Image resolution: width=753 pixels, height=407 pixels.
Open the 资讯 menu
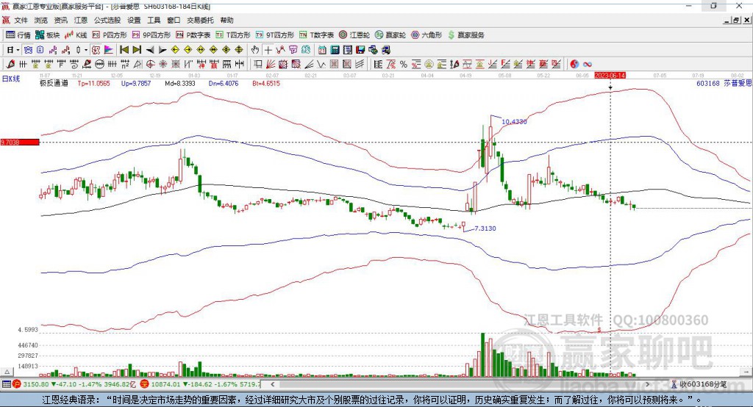pyautogui.click(x=60, y=20)
